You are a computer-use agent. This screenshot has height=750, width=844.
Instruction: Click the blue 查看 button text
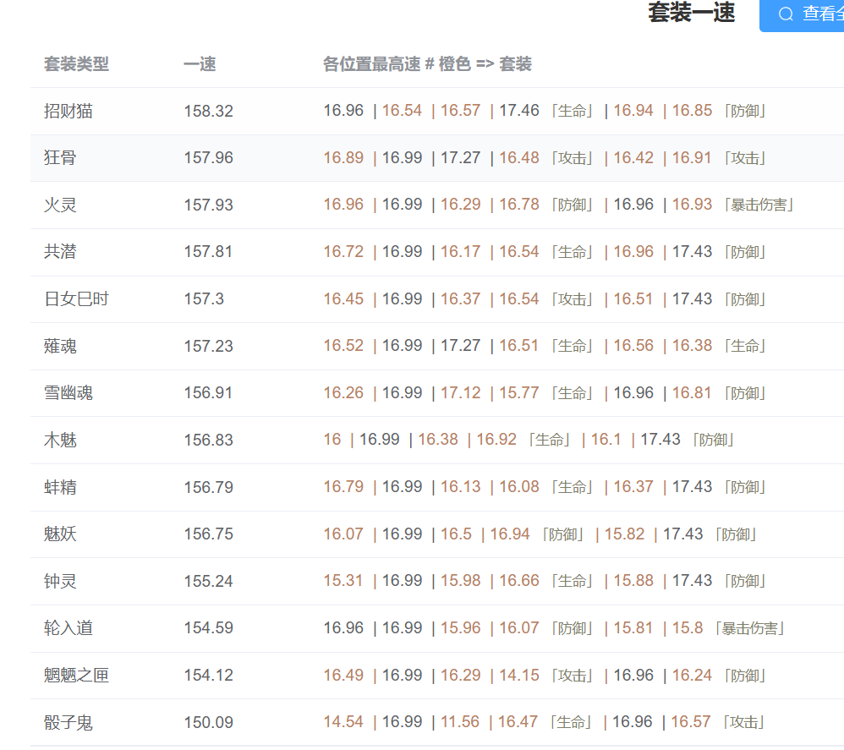(819, 14)
